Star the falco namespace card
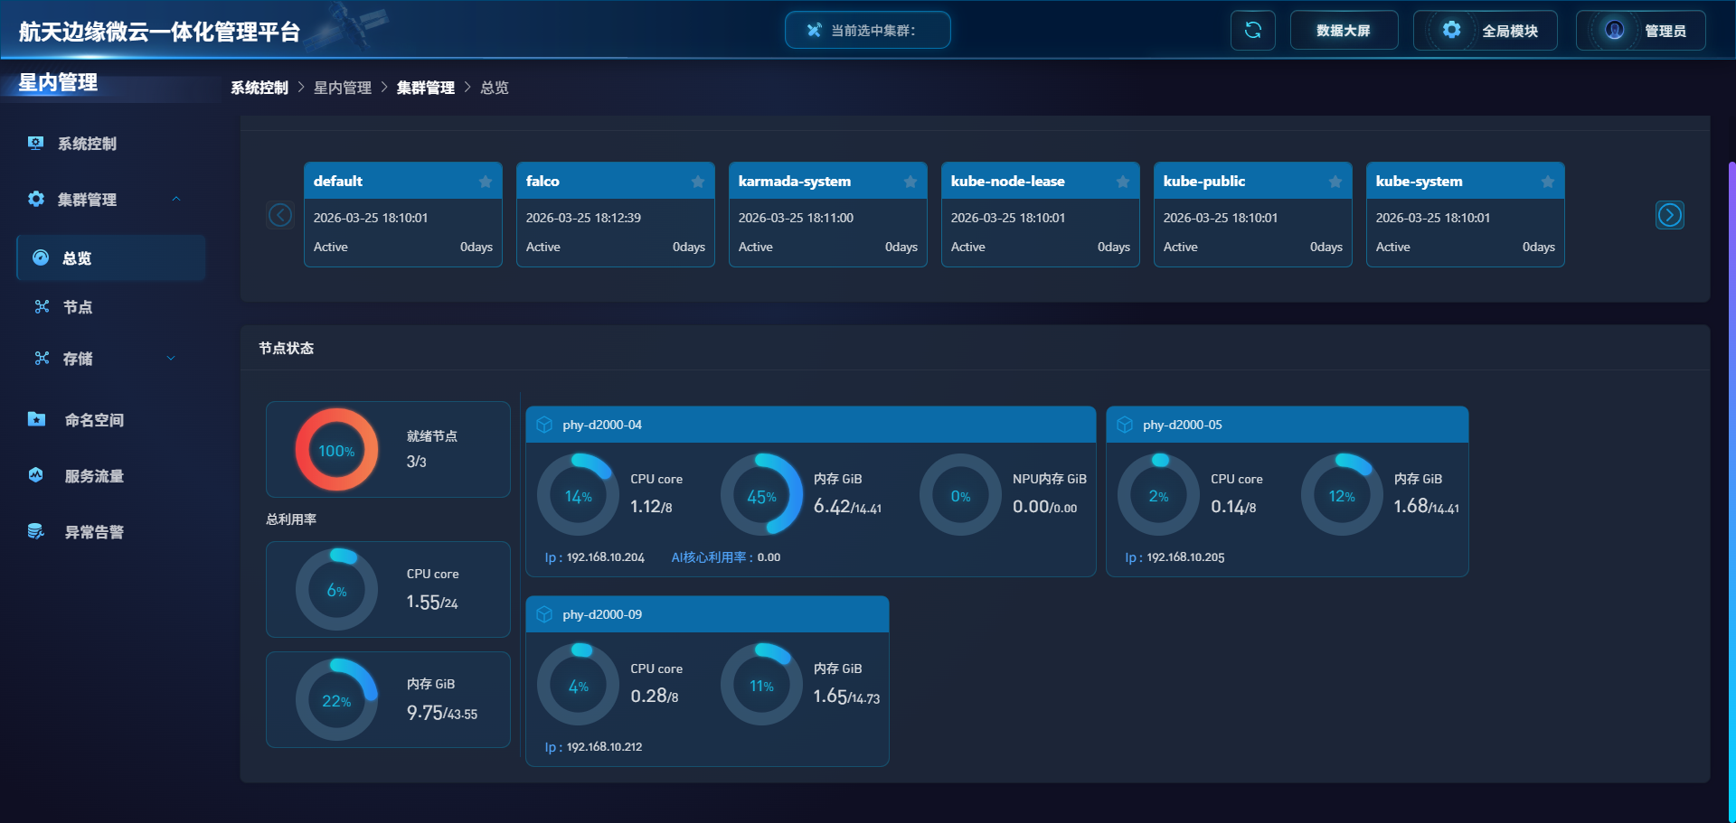Image resolution: width=1736 pixels, height=823 pixels. click(x=698, y=182)
